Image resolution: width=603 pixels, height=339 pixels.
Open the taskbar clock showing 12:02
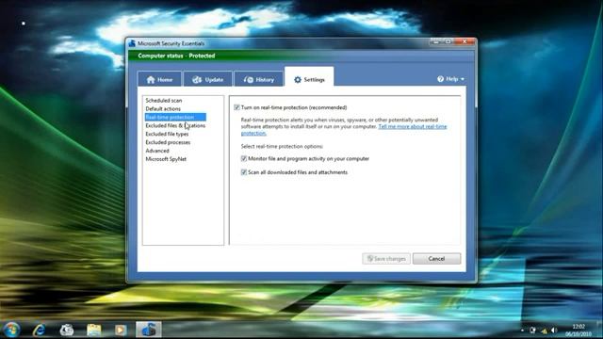[579, 331]
